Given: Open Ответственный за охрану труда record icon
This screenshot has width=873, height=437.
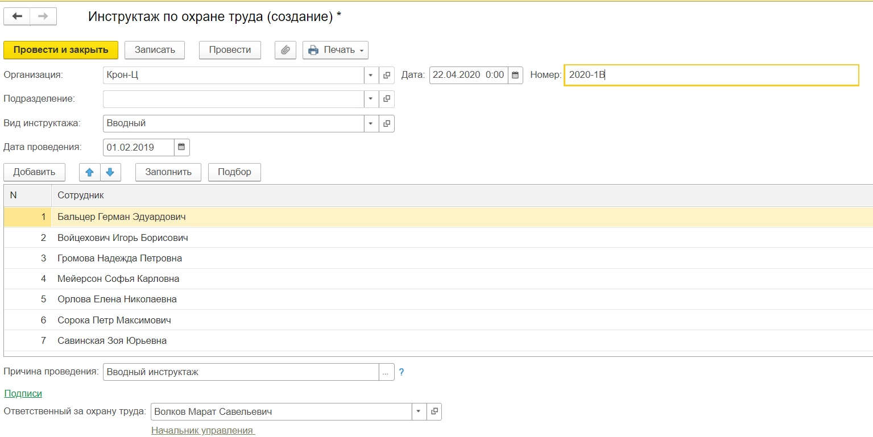Looking at the screenshot, I should pos(434,411).
